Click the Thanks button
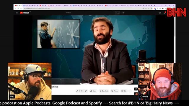Screen dimensions: 189x106 115,91
